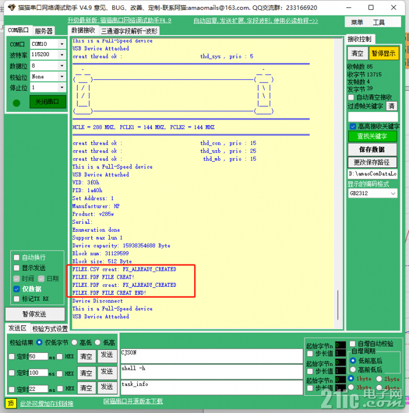
Task: Click the small 清 button beside 过滤帧关键字
Action: tap(391, 106)
